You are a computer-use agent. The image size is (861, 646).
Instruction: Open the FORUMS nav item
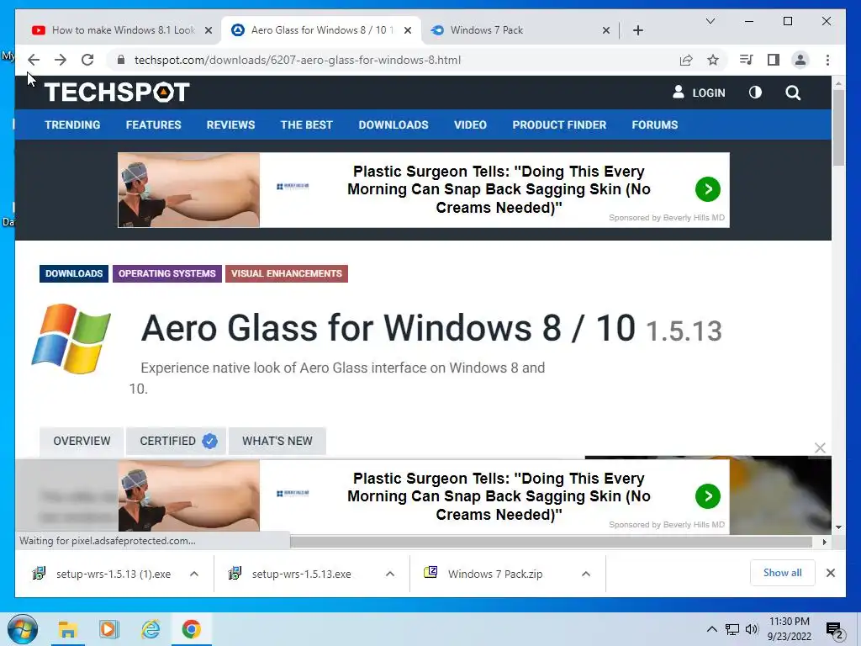pyautogui.click(x=654, y=124)
